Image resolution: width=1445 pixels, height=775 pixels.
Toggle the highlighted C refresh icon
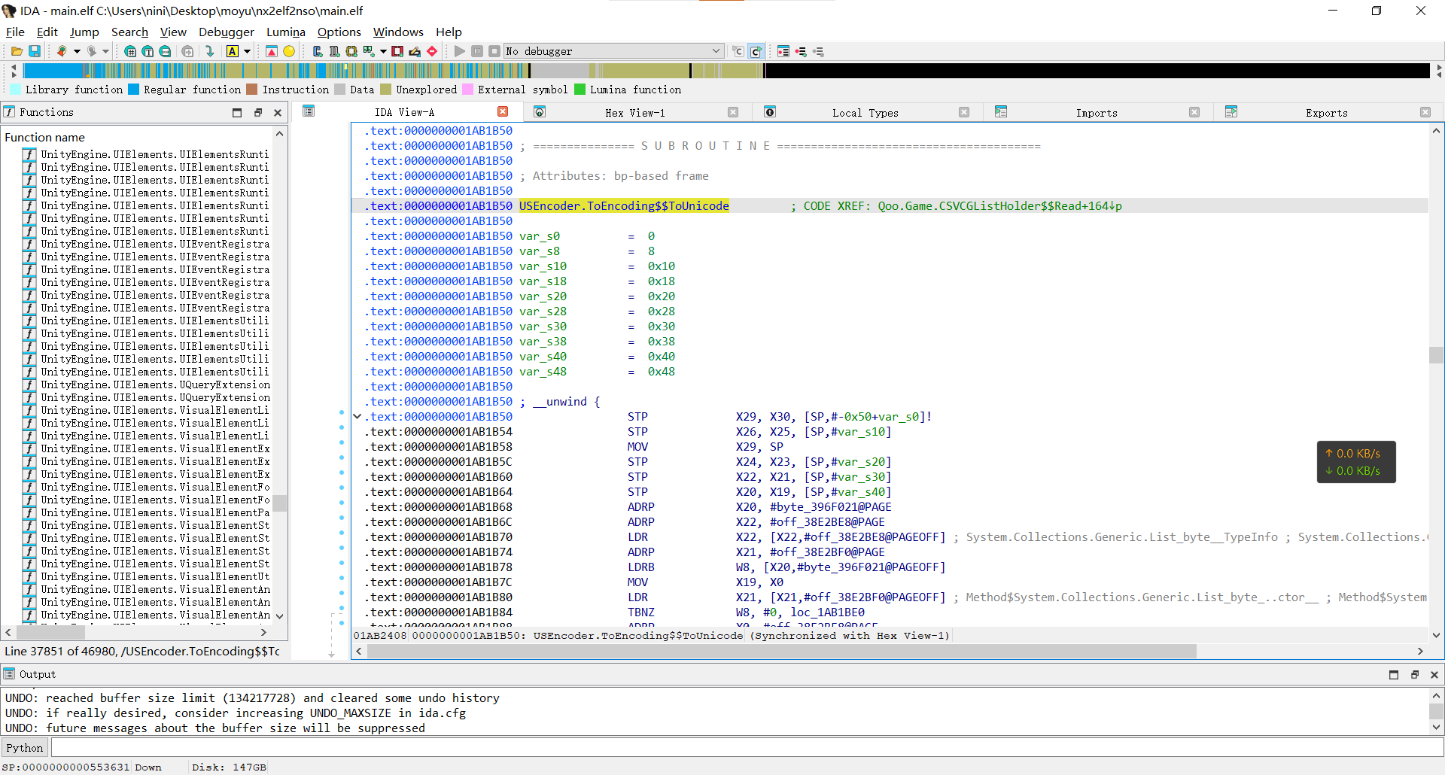click(x=756, y=51)
